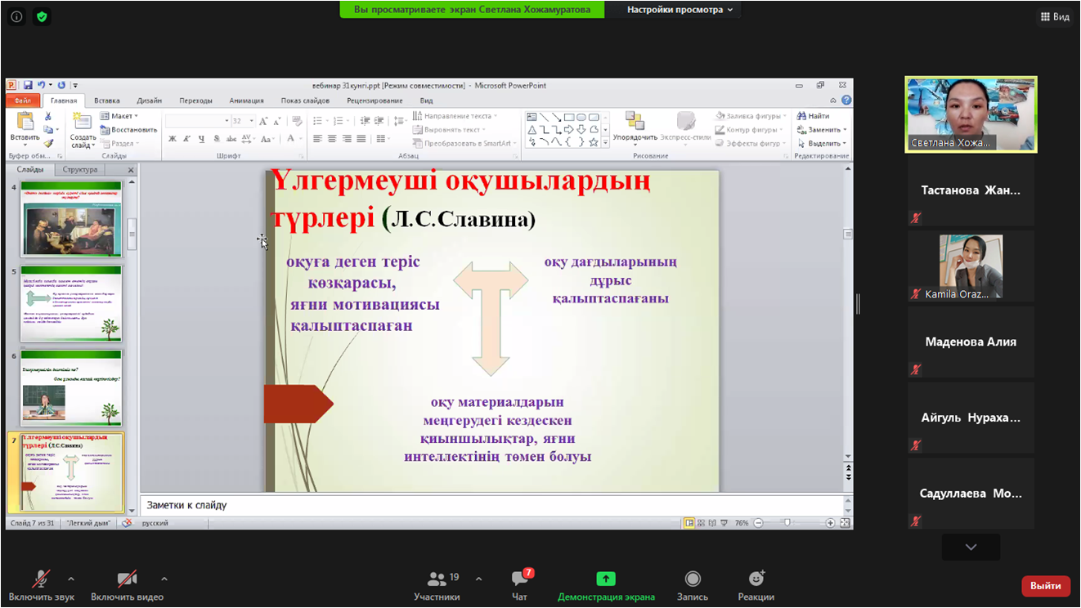Screen dimensions: 1081x608
Task: Switch to the Вставка ribbon tab
Action: point(106,100)
